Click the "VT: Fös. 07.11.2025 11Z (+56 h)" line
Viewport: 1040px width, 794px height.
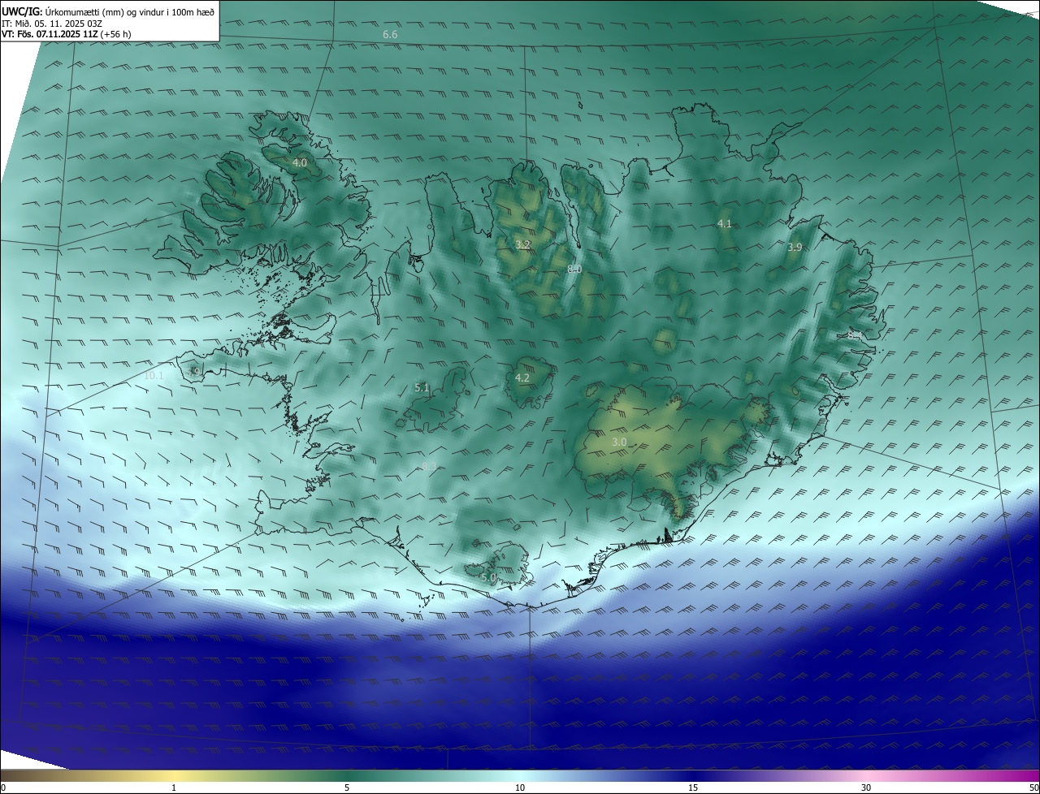67,34
